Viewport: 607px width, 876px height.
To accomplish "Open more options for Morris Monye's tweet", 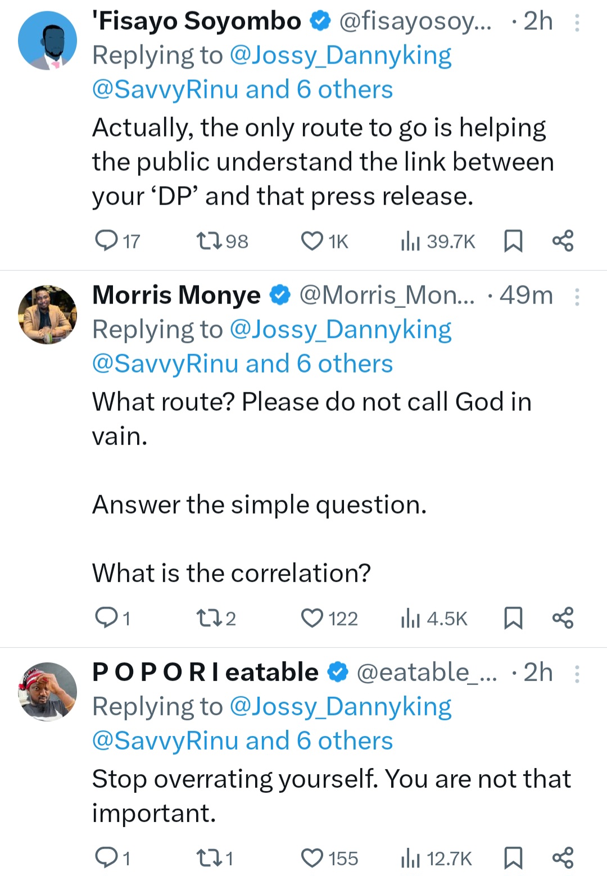I will point(577,296).
